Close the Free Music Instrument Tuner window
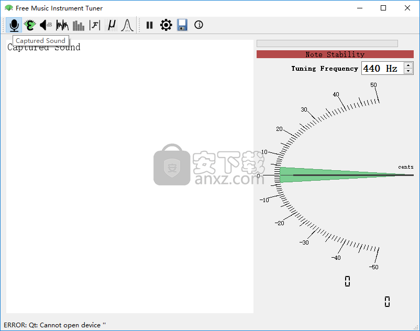 click(x=407, y=8)
